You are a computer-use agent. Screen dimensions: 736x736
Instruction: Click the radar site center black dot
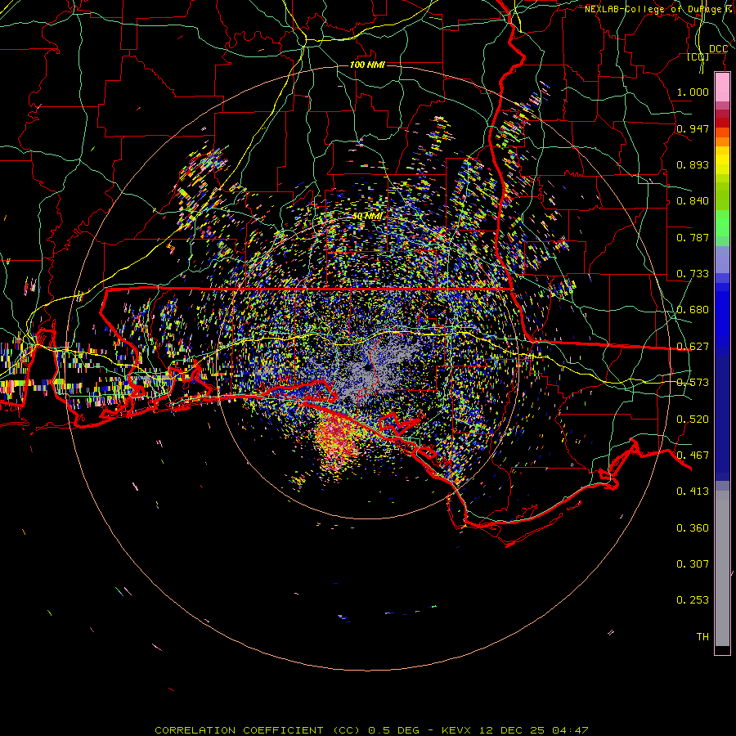(367, 367)
